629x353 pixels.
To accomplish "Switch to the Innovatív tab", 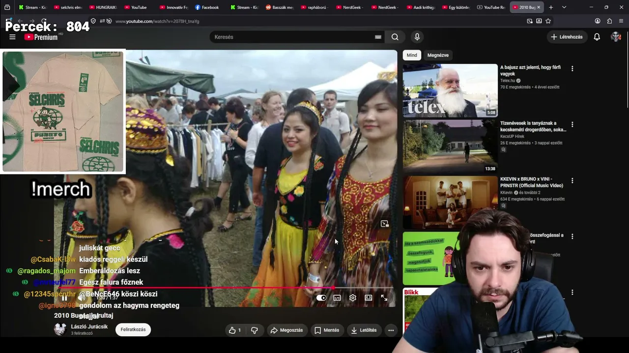I will pos(174,7).
